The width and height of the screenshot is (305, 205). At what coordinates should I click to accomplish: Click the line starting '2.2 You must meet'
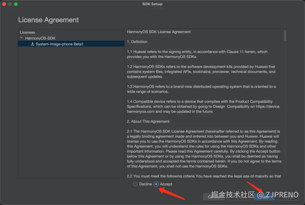click(204, 176)
